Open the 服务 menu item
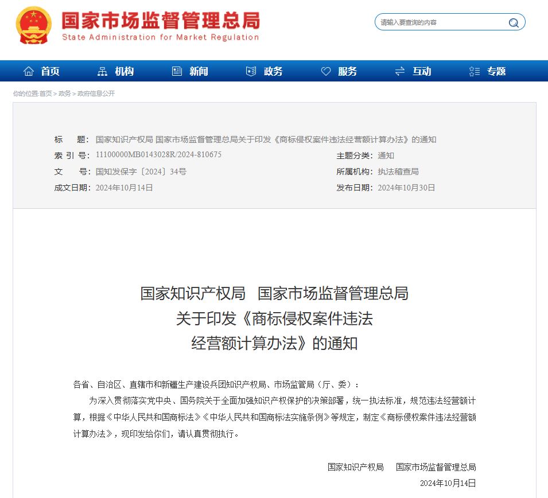Viewport: 548px width, 498px height. pos(347,71)
